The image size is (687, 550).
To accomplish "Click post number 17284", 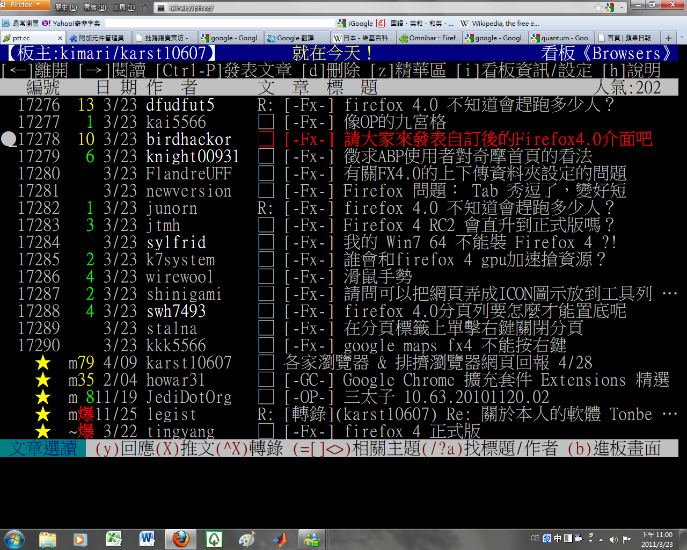I will pos(39,242).
